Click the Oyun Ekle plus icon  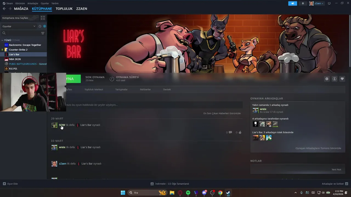click(x=4, y=184)
